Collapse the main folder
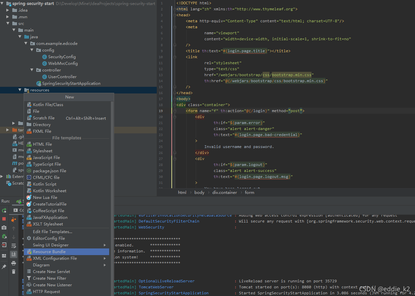The image size is (415, 296). 14,30
